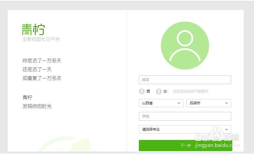Click the 学校 school input field
The width and height of the screenshot is (254, 154).
click(185, 116)
